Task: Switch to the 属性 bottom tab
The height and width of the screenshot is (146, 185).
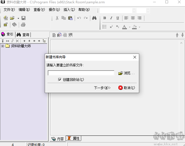Action: tap(73, 138)
